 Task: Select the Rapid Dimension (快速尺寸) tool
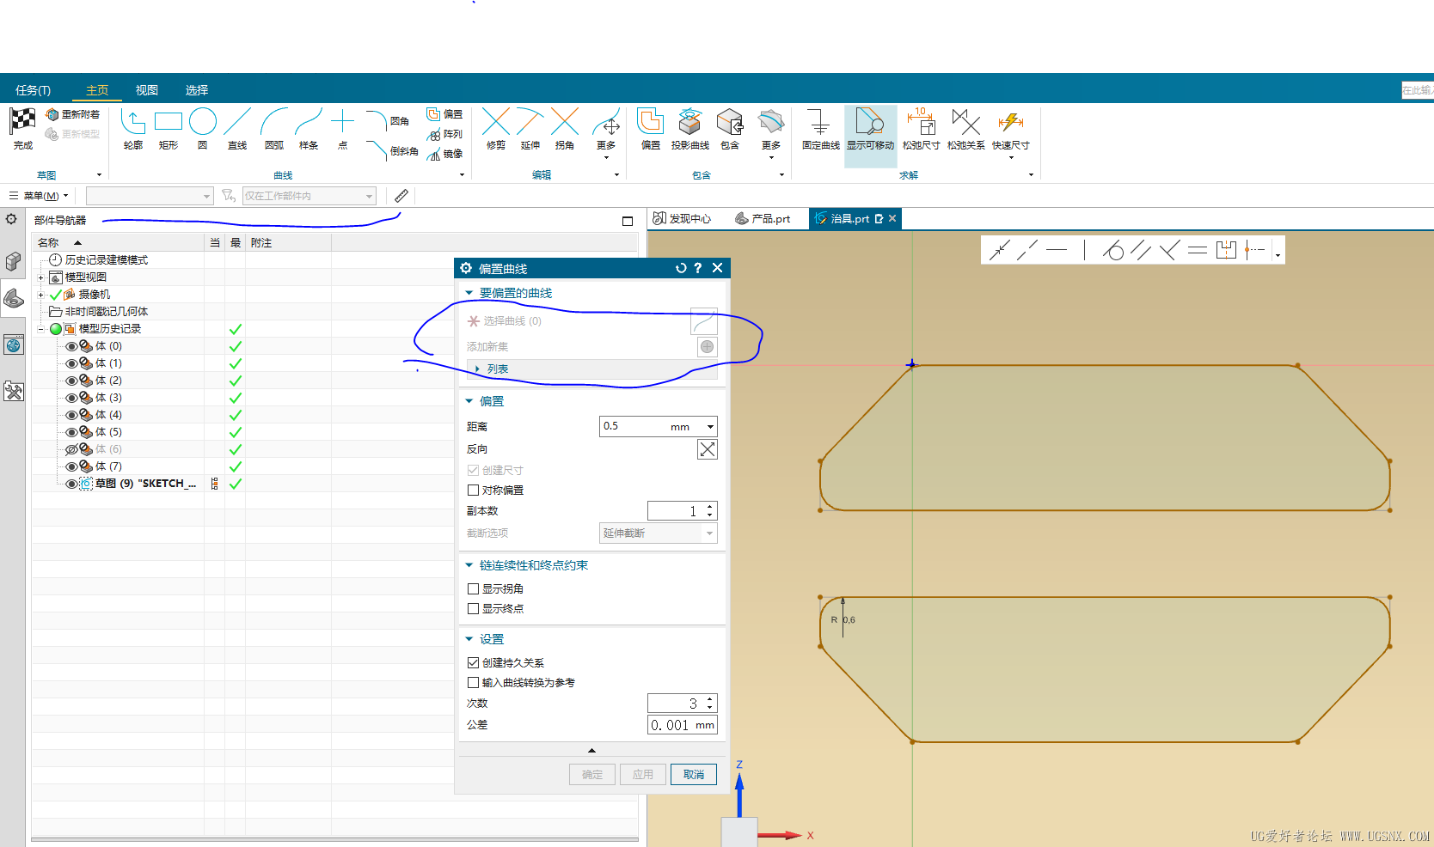click(1010, 123)
